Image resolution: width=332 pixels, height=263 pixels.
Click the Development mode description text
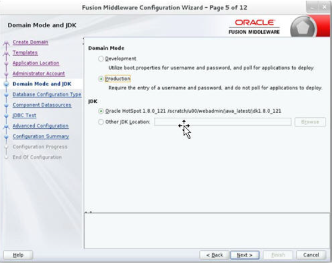(x=211, y=68)
